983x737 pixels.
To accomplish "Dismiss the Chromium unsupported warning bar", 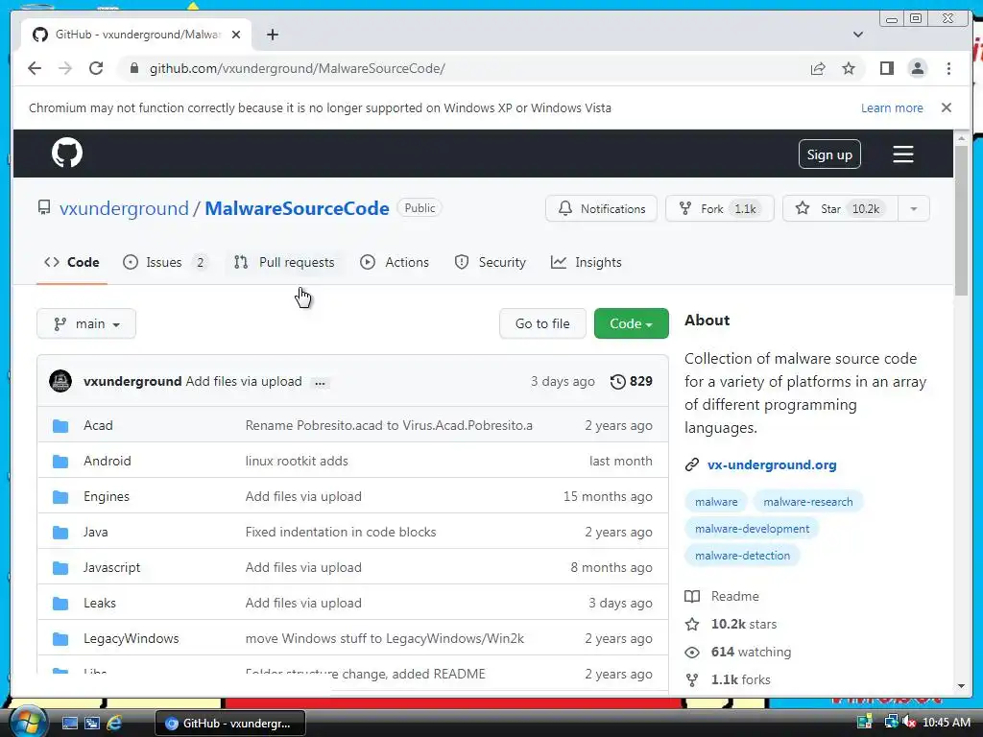I will click(x=946, y=107).
